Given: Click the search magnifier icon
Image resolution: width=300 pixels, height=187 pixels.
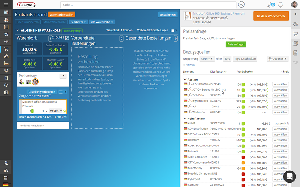Looking at the screenshot, I should coord(241,4).
